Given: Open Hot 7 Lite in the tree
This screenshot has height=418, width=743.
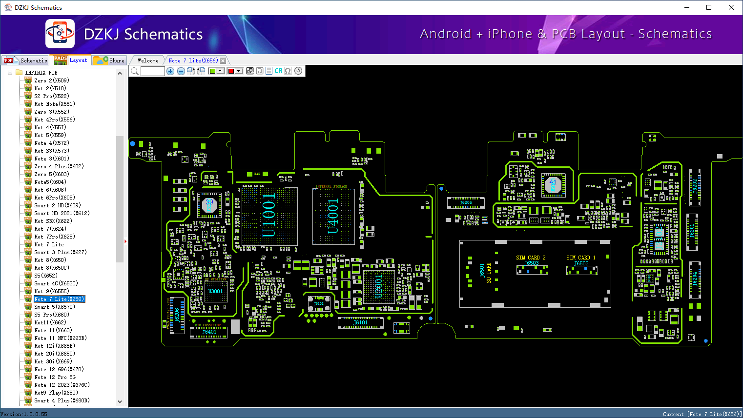Looking at the screenshot, I should click(49, 244).
